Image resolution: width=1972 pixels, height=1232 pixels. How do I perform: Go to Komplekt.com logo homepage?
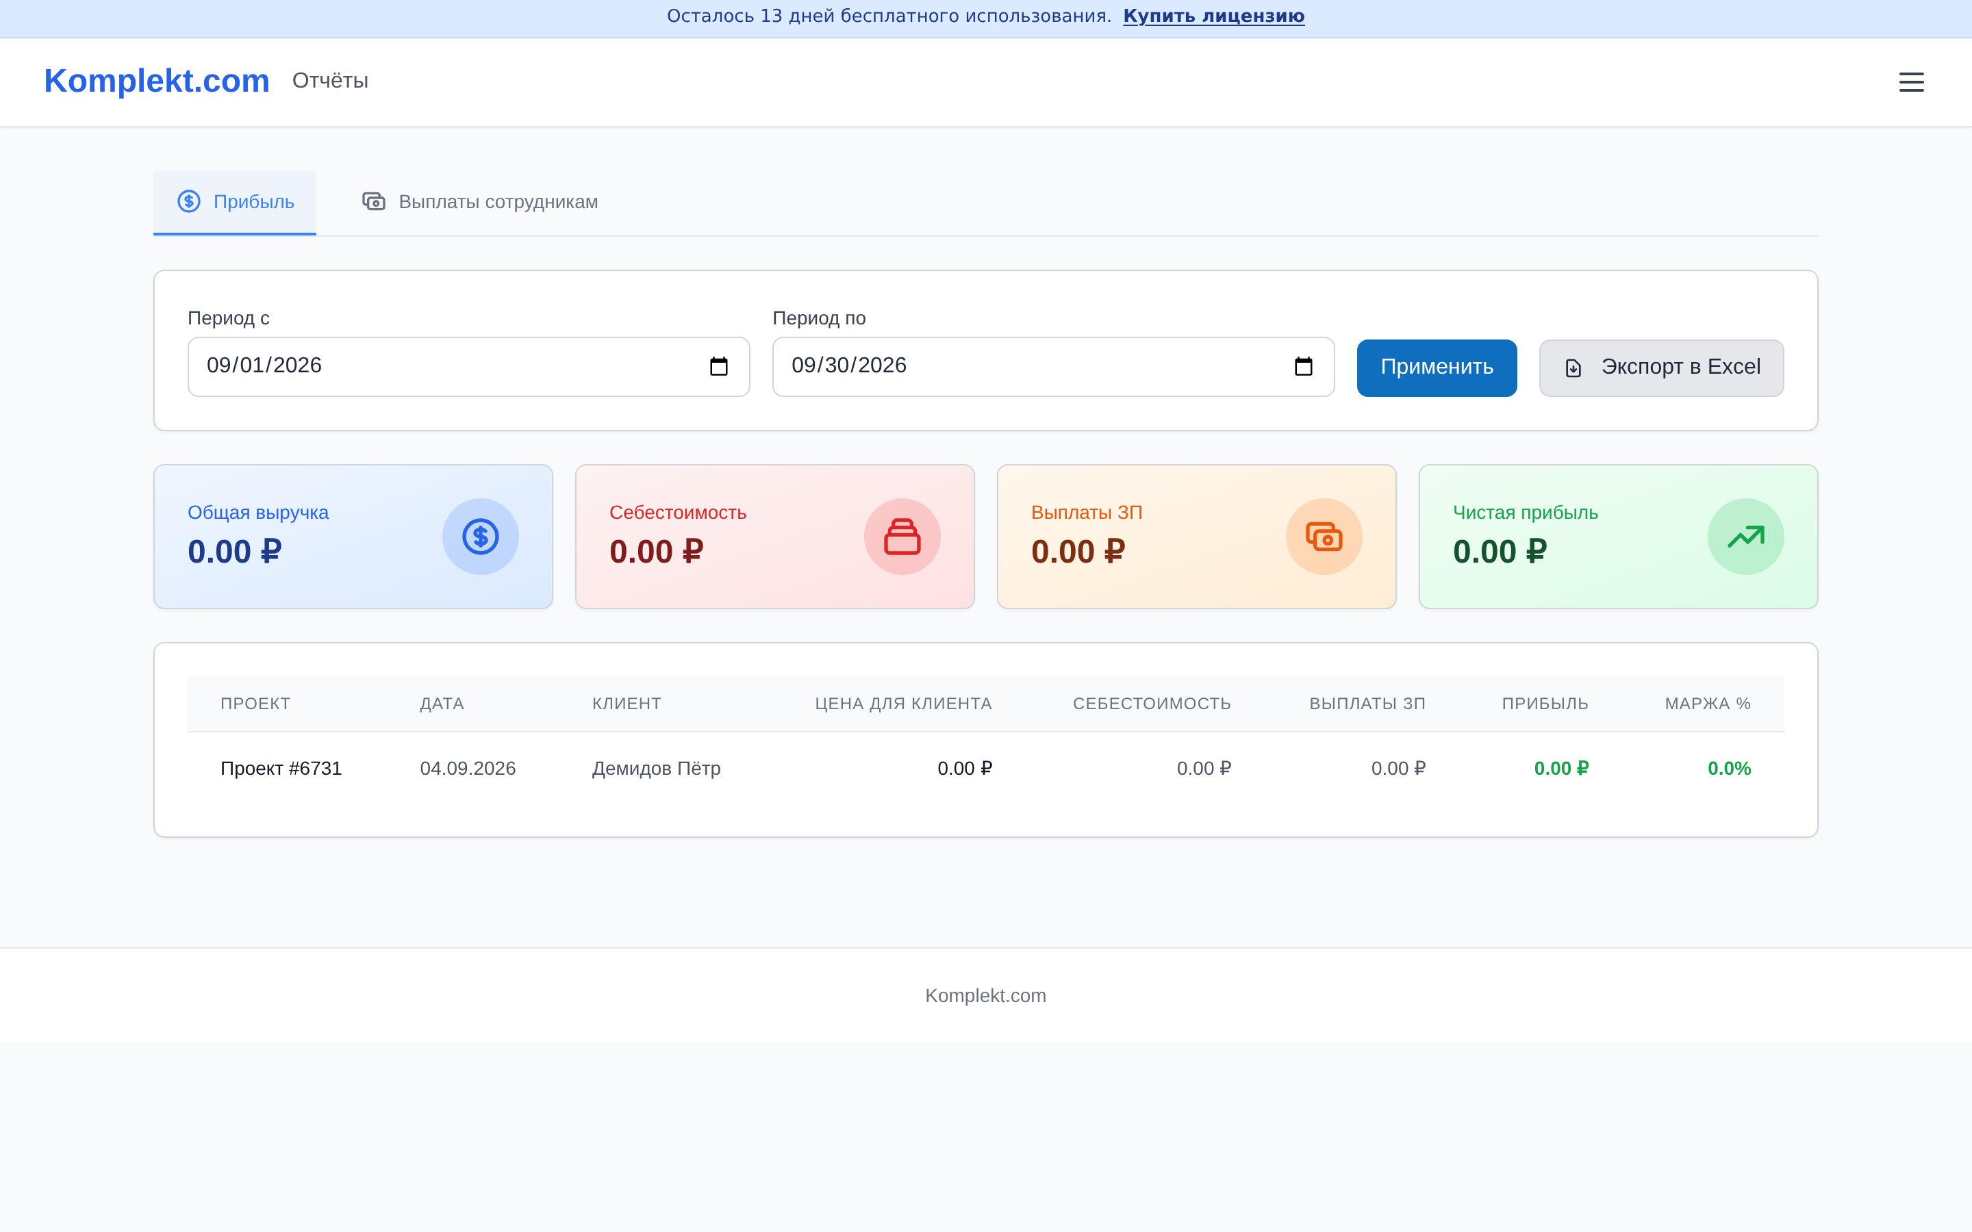[x=156, y=81]
